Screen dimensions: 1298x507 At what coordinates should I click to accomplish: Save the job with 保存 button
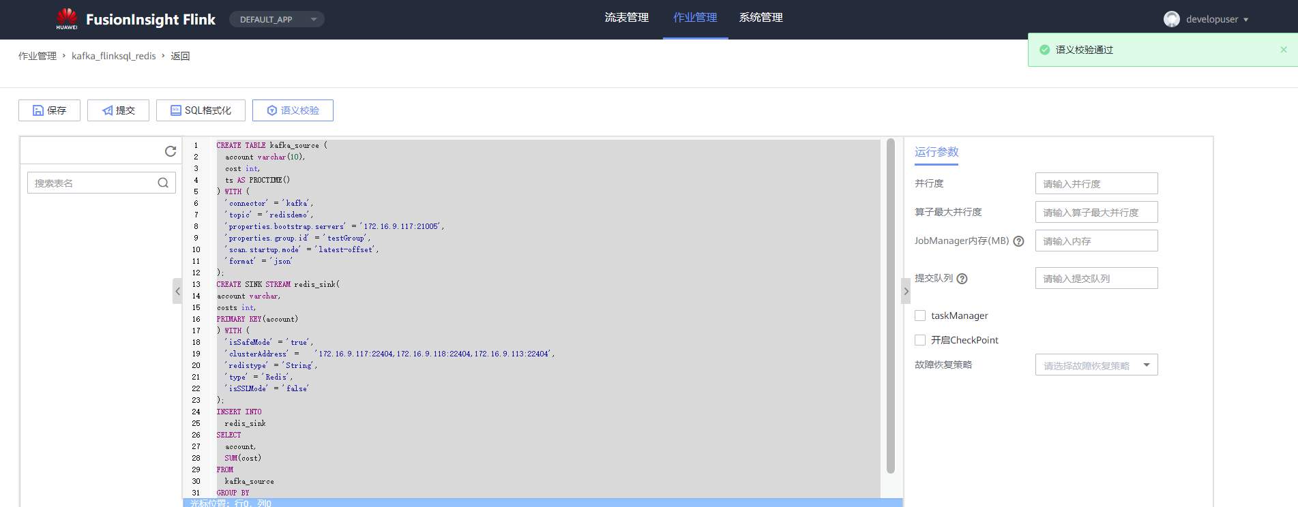(49, 110)
